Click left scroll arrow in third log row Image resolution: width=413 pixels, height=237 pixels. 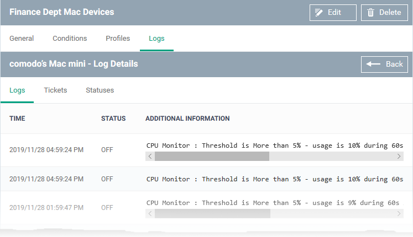click(150, 214)
